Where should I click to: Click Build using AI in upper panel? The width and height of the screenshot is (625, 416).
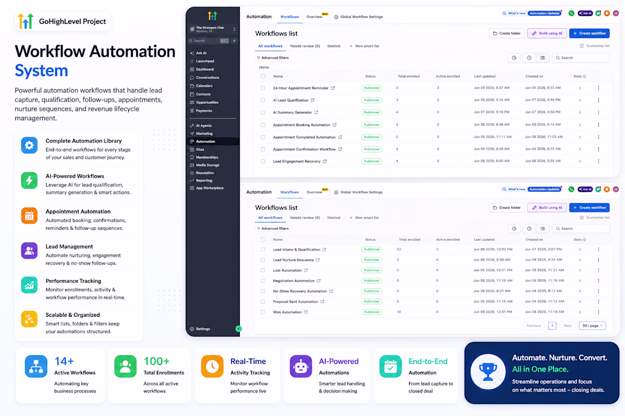pyautogui.click(x=547, y=33)
